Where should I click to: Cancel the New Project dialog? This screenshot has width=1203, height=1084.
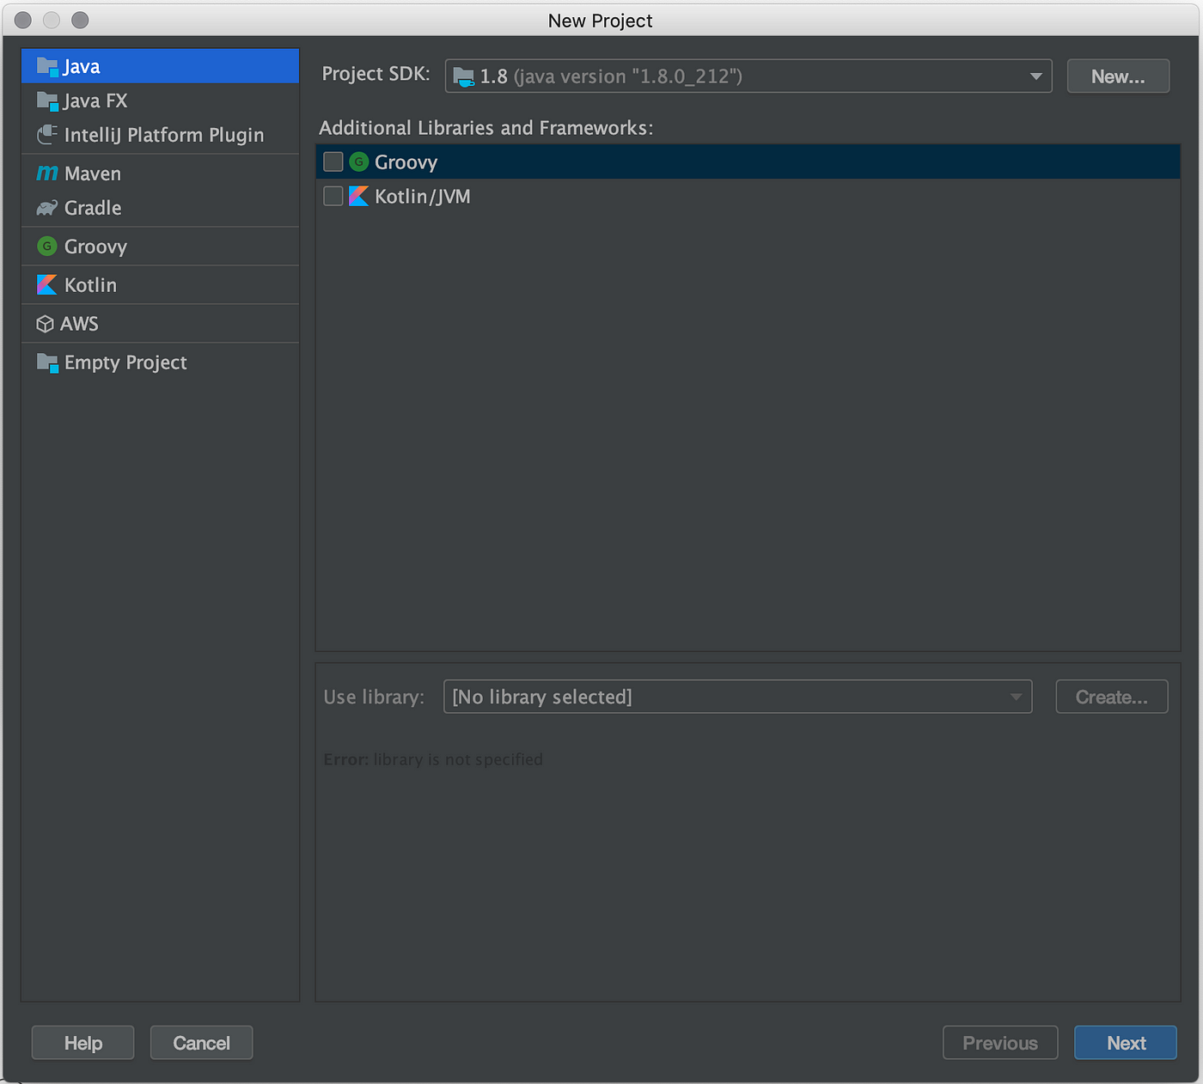tap(202, 1043)
